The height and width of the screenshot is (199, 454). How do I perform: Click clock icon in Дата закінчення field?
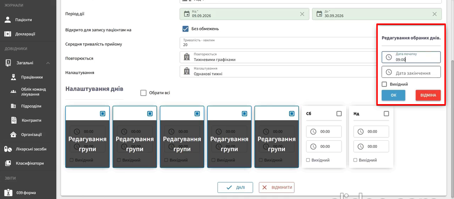pyautogui.click(x=389, y=72)
